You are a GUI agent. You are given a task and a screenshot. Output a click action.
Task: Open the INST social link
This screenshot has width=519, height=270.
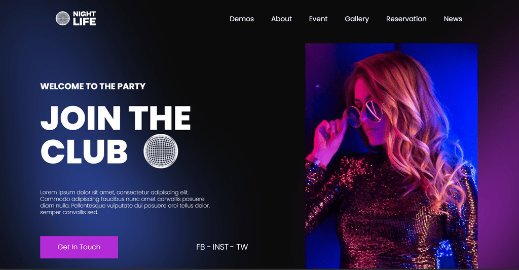click(x=220, y=247)
